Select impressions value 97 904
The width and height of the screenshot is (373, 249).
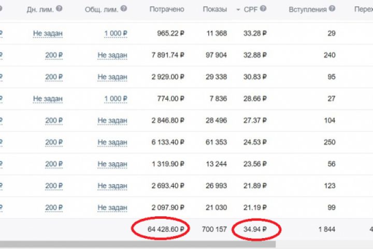pyautogui.click(x=216, y=55)
